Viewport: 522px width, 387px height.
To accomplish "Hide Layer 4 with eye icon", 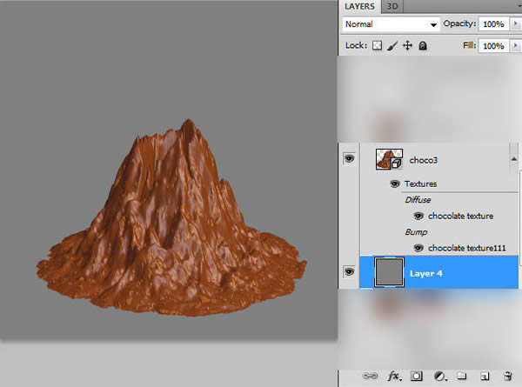I will pyautogui.click(x=349, y=272).
